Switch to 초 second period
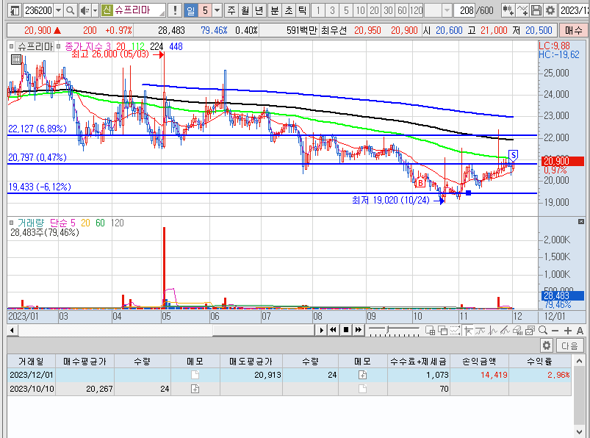590x438 pixels. tap(289, 10)
